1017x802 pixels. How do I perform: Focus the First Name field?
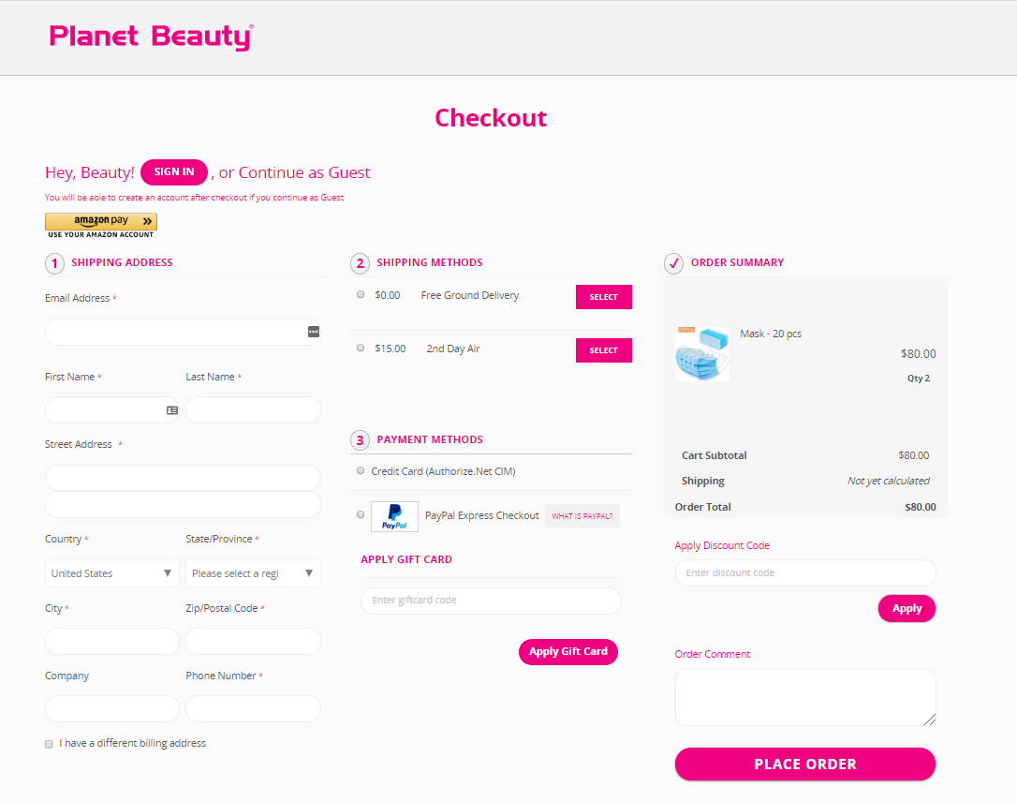tap(111, 410)
